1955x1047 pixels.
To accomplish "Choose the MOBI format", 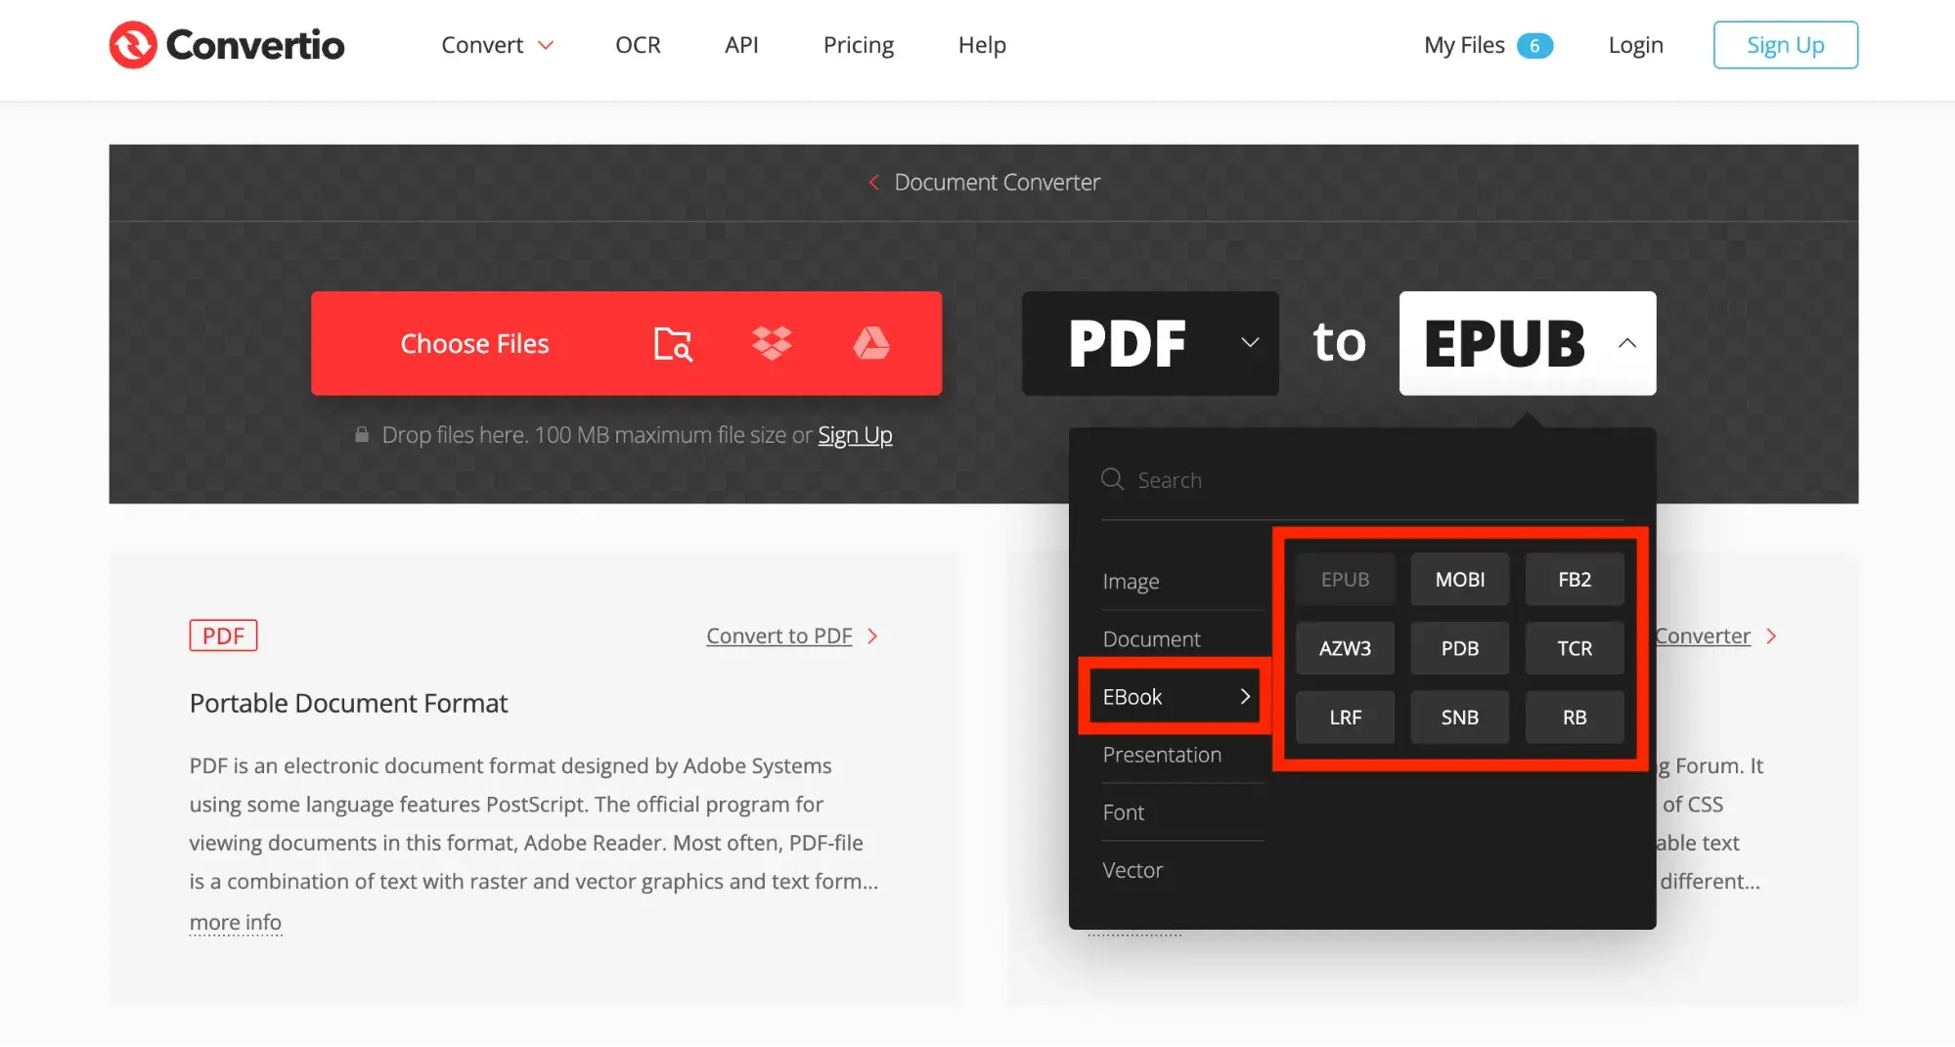I will click(x=1460, y=580).
